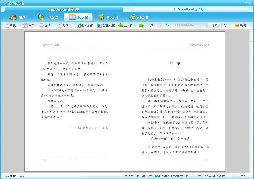Open 颜色设置 color settings
The width and height of the screenshot is (254, 179).
pos(106,25)
